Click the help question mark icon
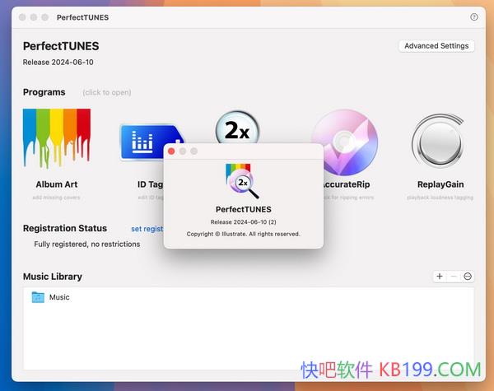Image resolution: width=494 pixels, height=391 pixels. point(474,16)
